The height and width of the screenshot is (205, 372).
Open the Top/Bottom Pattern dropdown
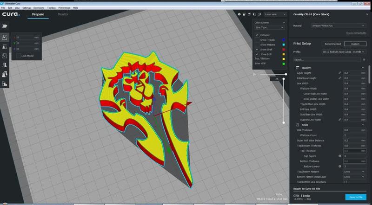[x=354, y=172]
